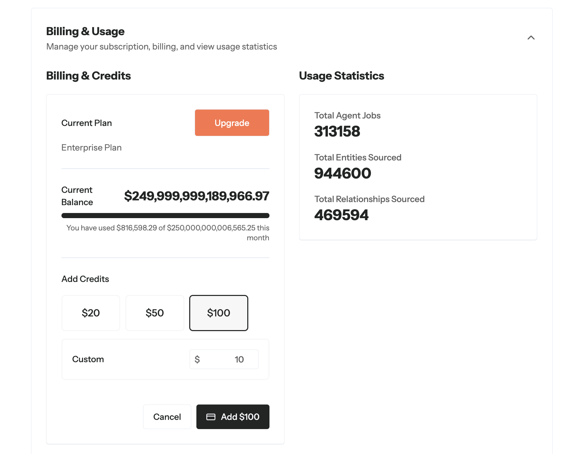The height and width of the screenshot is (454, 569).
Task: Click the Total Relationships Sourced value 469594
Action: coord(341,215)
